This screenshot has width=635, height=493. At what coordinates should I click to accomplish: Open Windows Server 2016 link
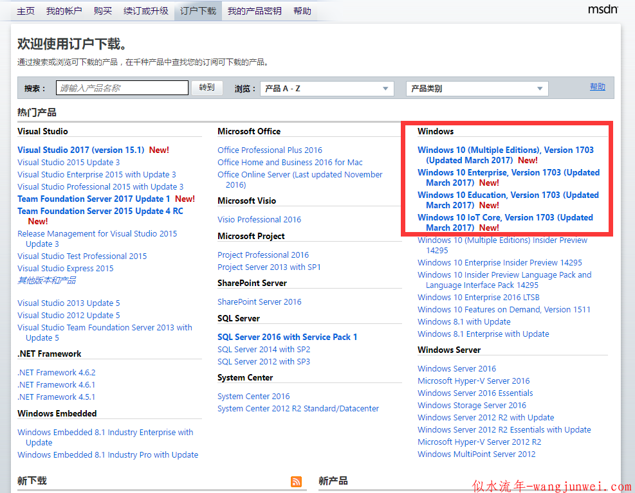[x=457, y=369]
